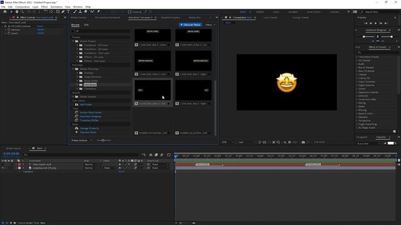Click the workspace overflow icon beside Search Help
The height and width of the screenshot is (225, 401).
348,12
